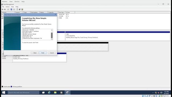Click the settings list scroll down arrow
Image resolution: width=172 pixels, height=97 pixels.
(x=52, y=39)
